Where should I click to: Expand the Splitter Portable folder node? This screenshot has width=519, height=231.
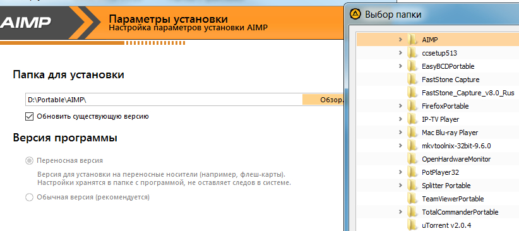click(400, 185)
